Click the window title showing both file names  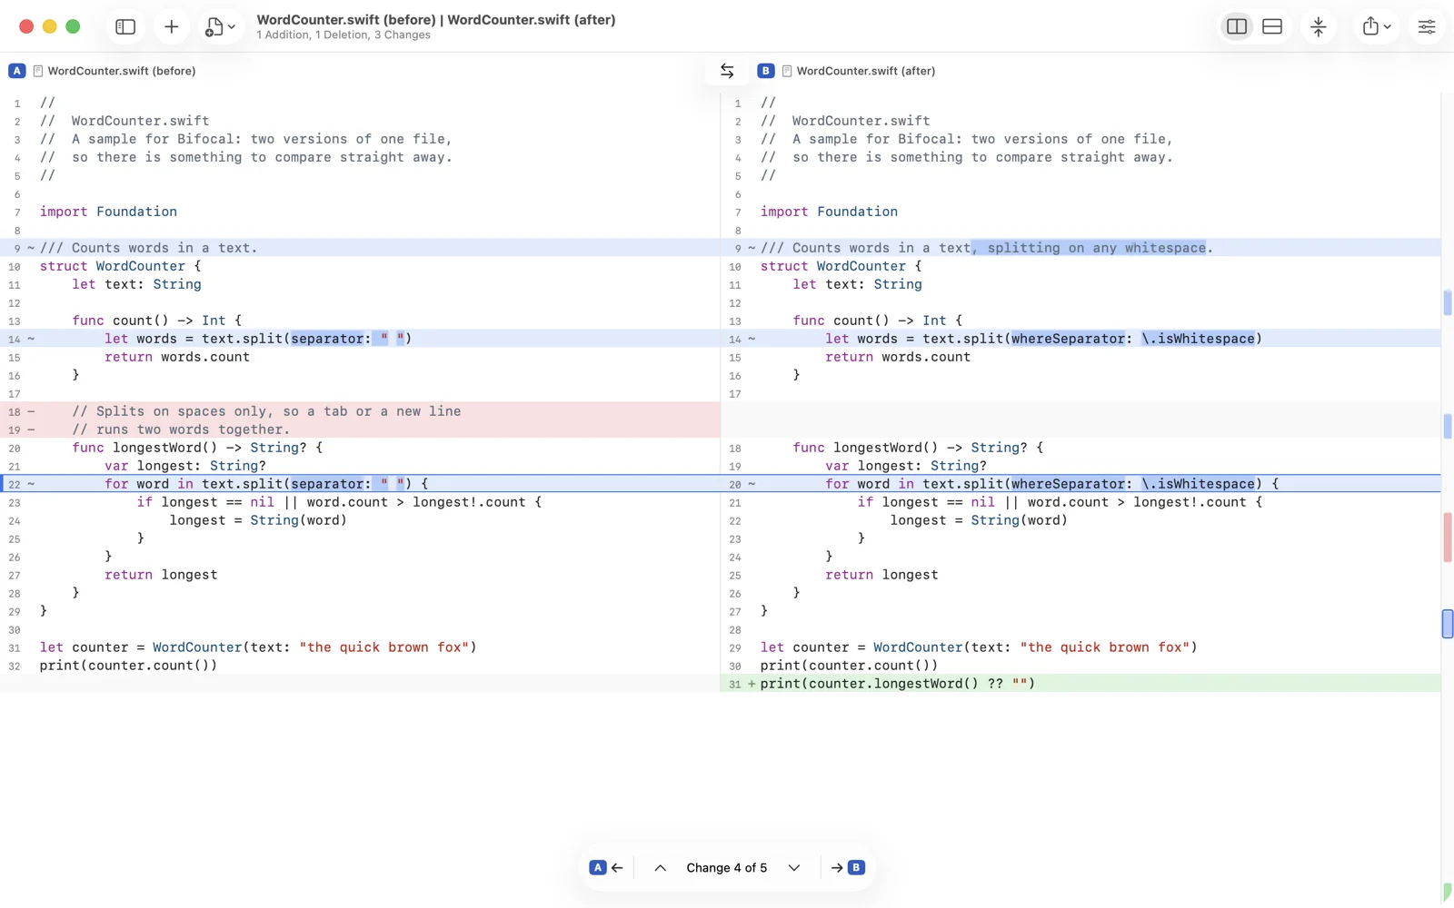[x=436, y=20]
